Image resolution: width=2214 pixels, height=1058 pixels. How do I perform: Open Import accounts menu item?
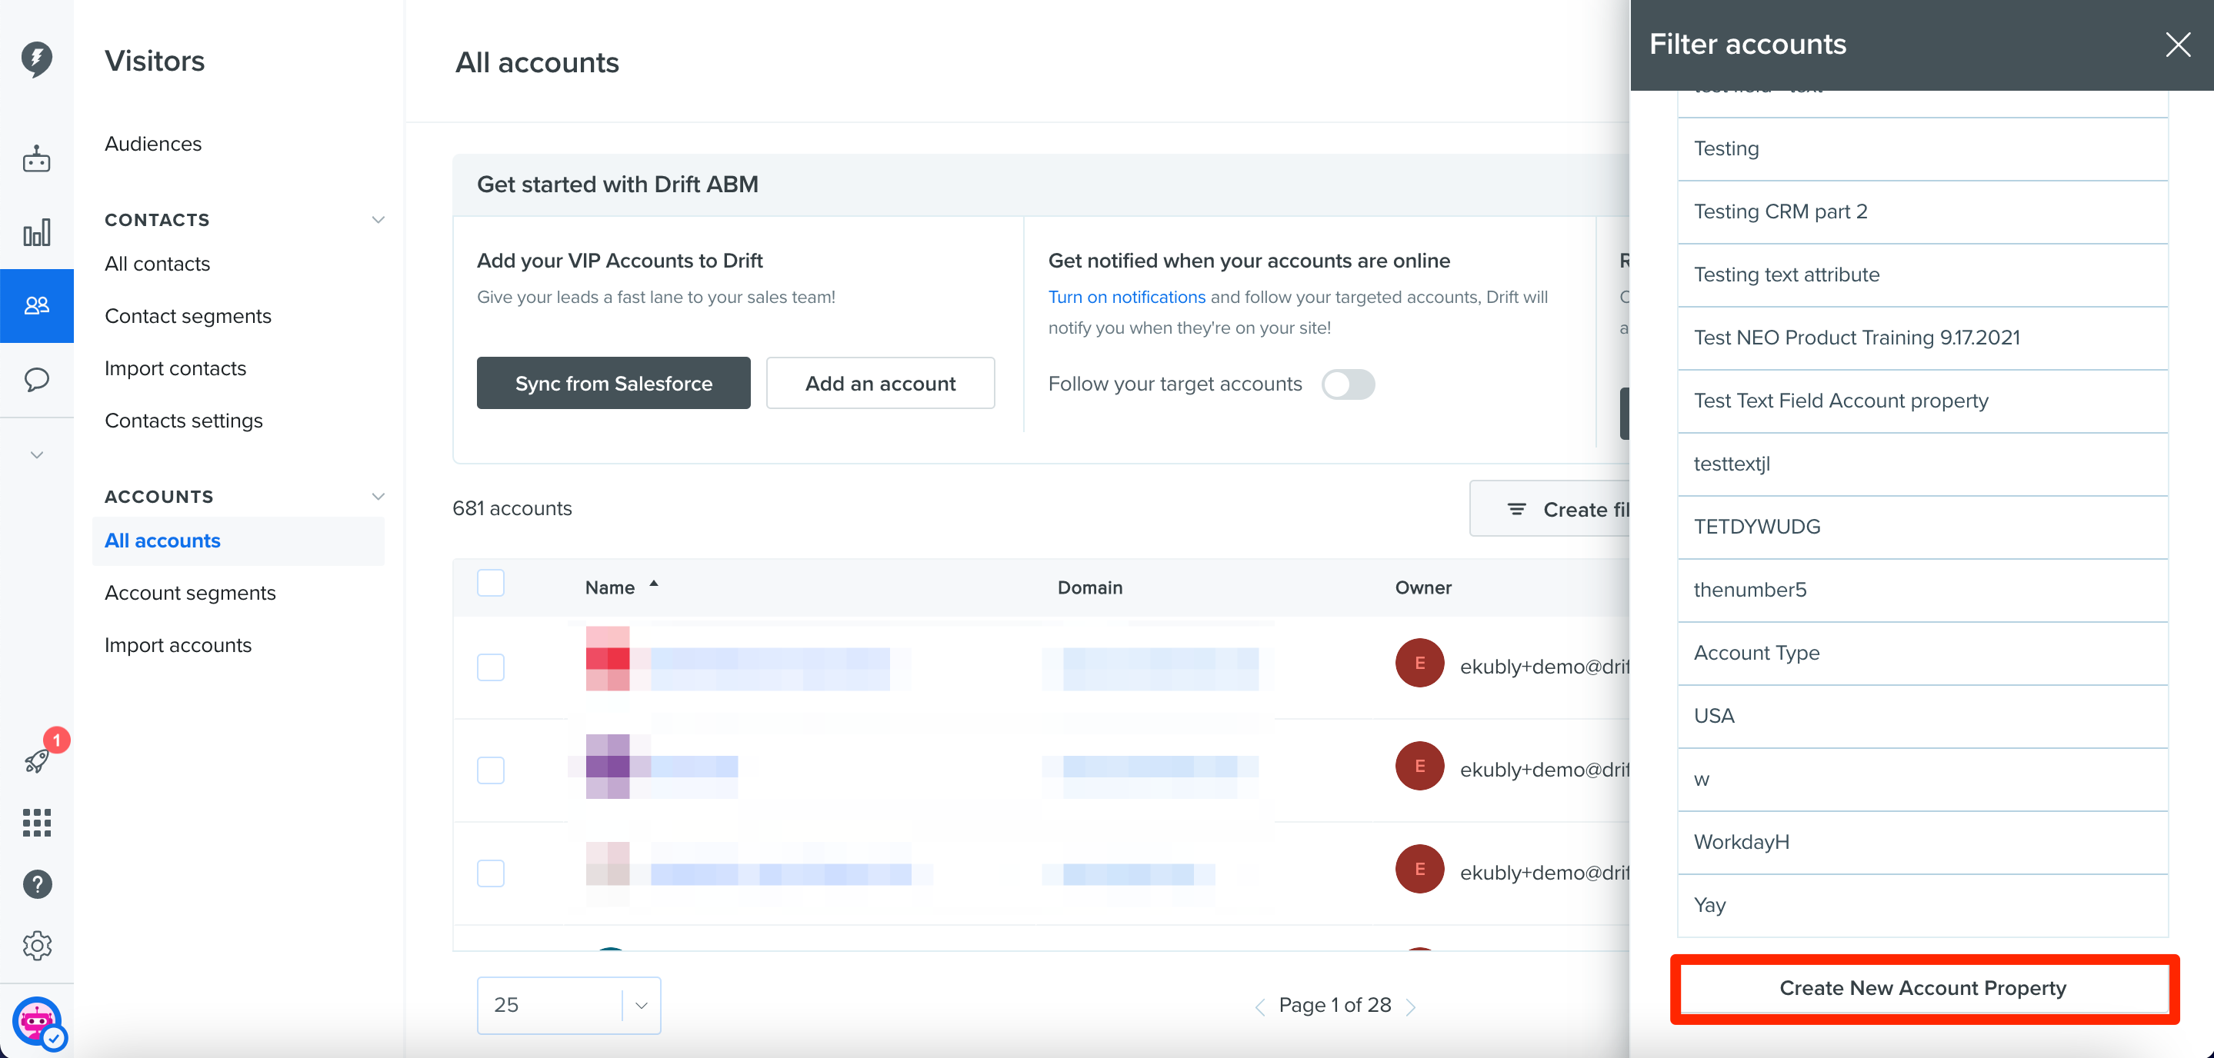[178, 645]
